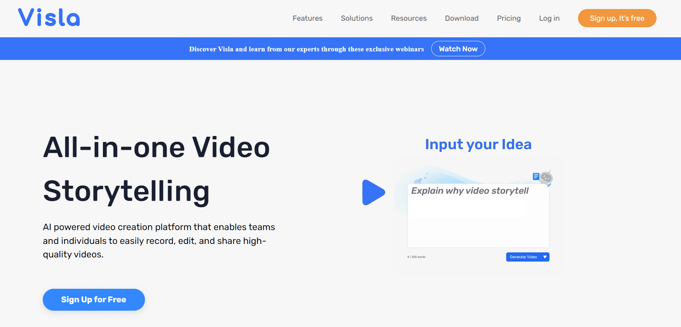
Task: Click the Generate Video button
Action: [524, 257]
